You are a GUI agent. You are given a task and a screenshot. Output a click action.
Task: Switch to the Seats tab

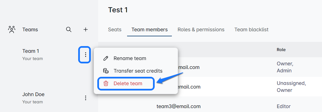click(115, 30)
